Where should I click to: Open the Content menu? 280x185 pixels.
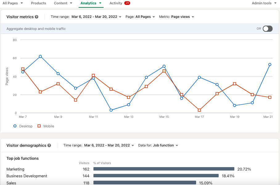click(63, 3)
